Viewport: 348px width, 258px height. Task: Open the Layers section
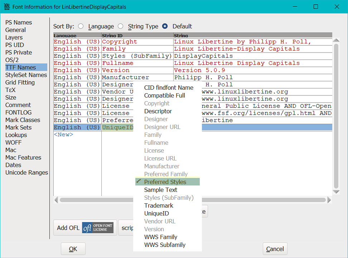[x=14, y=38]
